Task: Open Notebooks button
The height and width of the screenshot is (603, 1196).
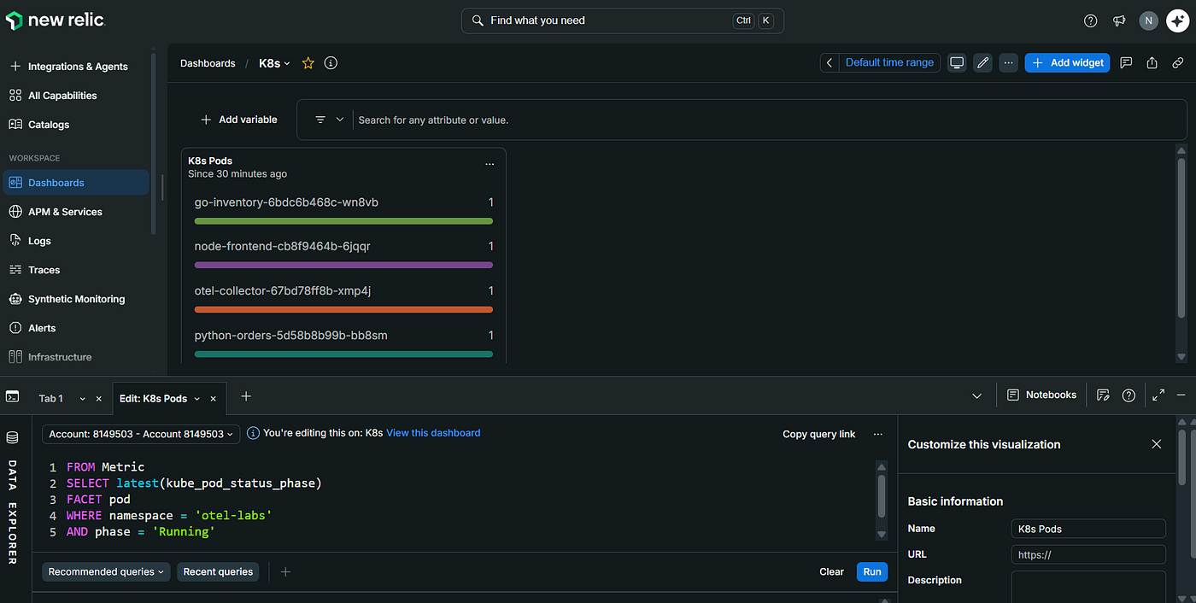Action: [1041, 395]
